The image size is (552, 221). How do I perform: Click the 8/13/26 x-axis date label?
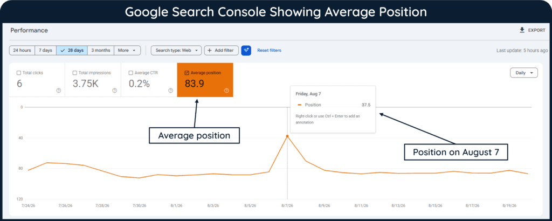398,204
